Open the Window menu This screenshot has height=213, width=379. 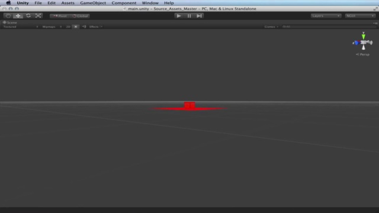click(x=150, y=3)
